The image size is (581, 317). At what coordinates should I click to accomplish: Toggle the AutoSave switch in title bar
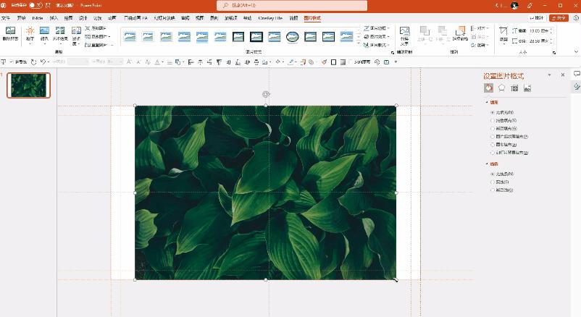pos(35,6)
